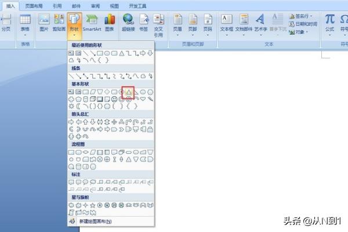Open the 剪贴画 (Clip Art) tool
Screen dimensions: 348x232
(59, 22)
